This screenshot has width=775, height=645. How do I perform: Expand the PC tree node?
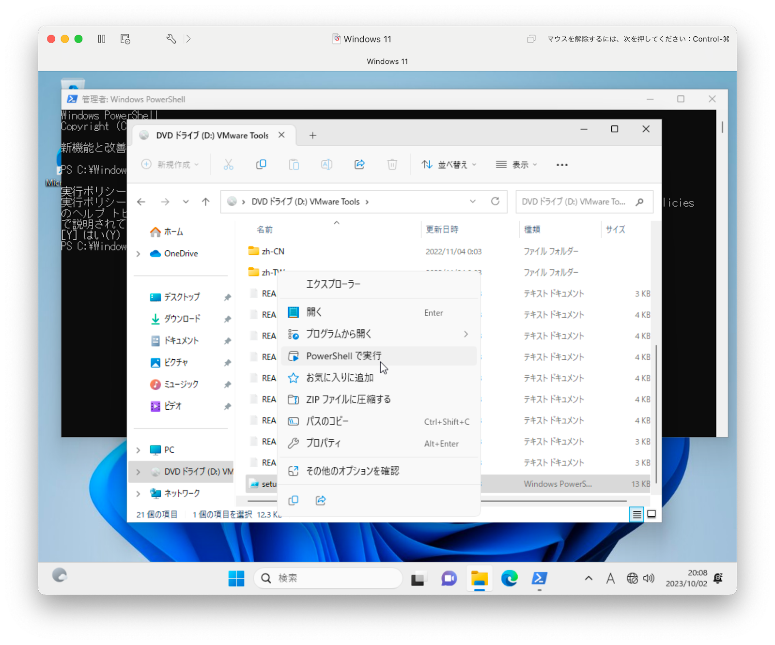coord(139,450)
